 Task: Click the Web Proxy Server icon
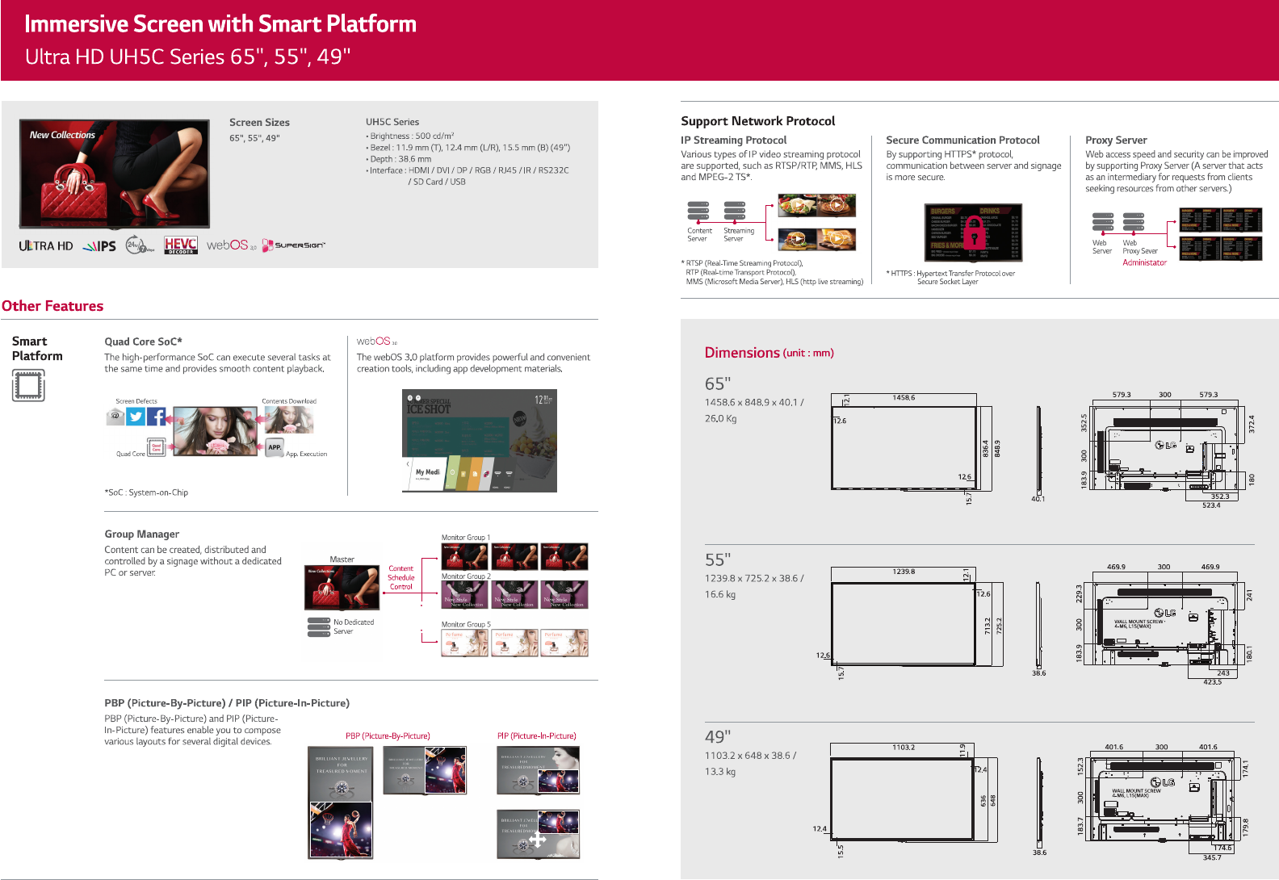pos(1134,223)
